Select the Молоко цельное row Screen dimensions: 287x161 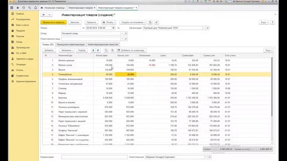(157, 60)
